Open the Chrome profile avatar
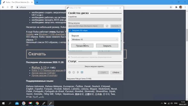Image resolution: width=188 pixels, height=106 pixels. pos(181,7)
